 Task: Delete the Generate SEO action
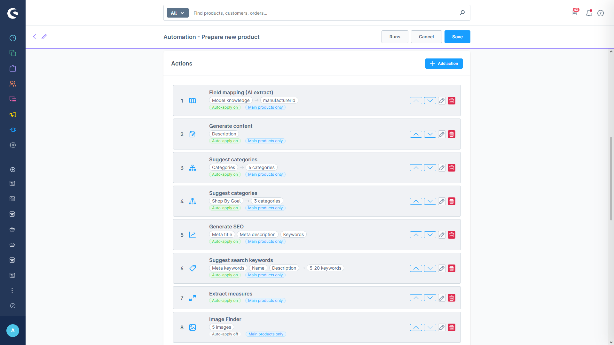tap(452, 235)
